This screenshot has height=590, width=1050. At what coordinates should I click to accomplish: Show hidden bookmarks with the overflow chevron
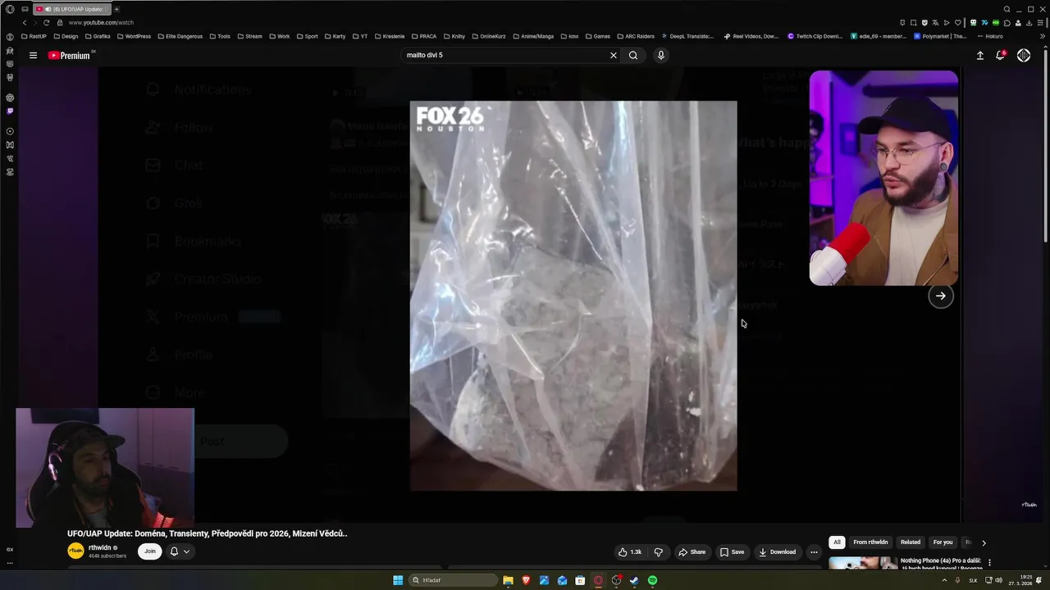1043,36
